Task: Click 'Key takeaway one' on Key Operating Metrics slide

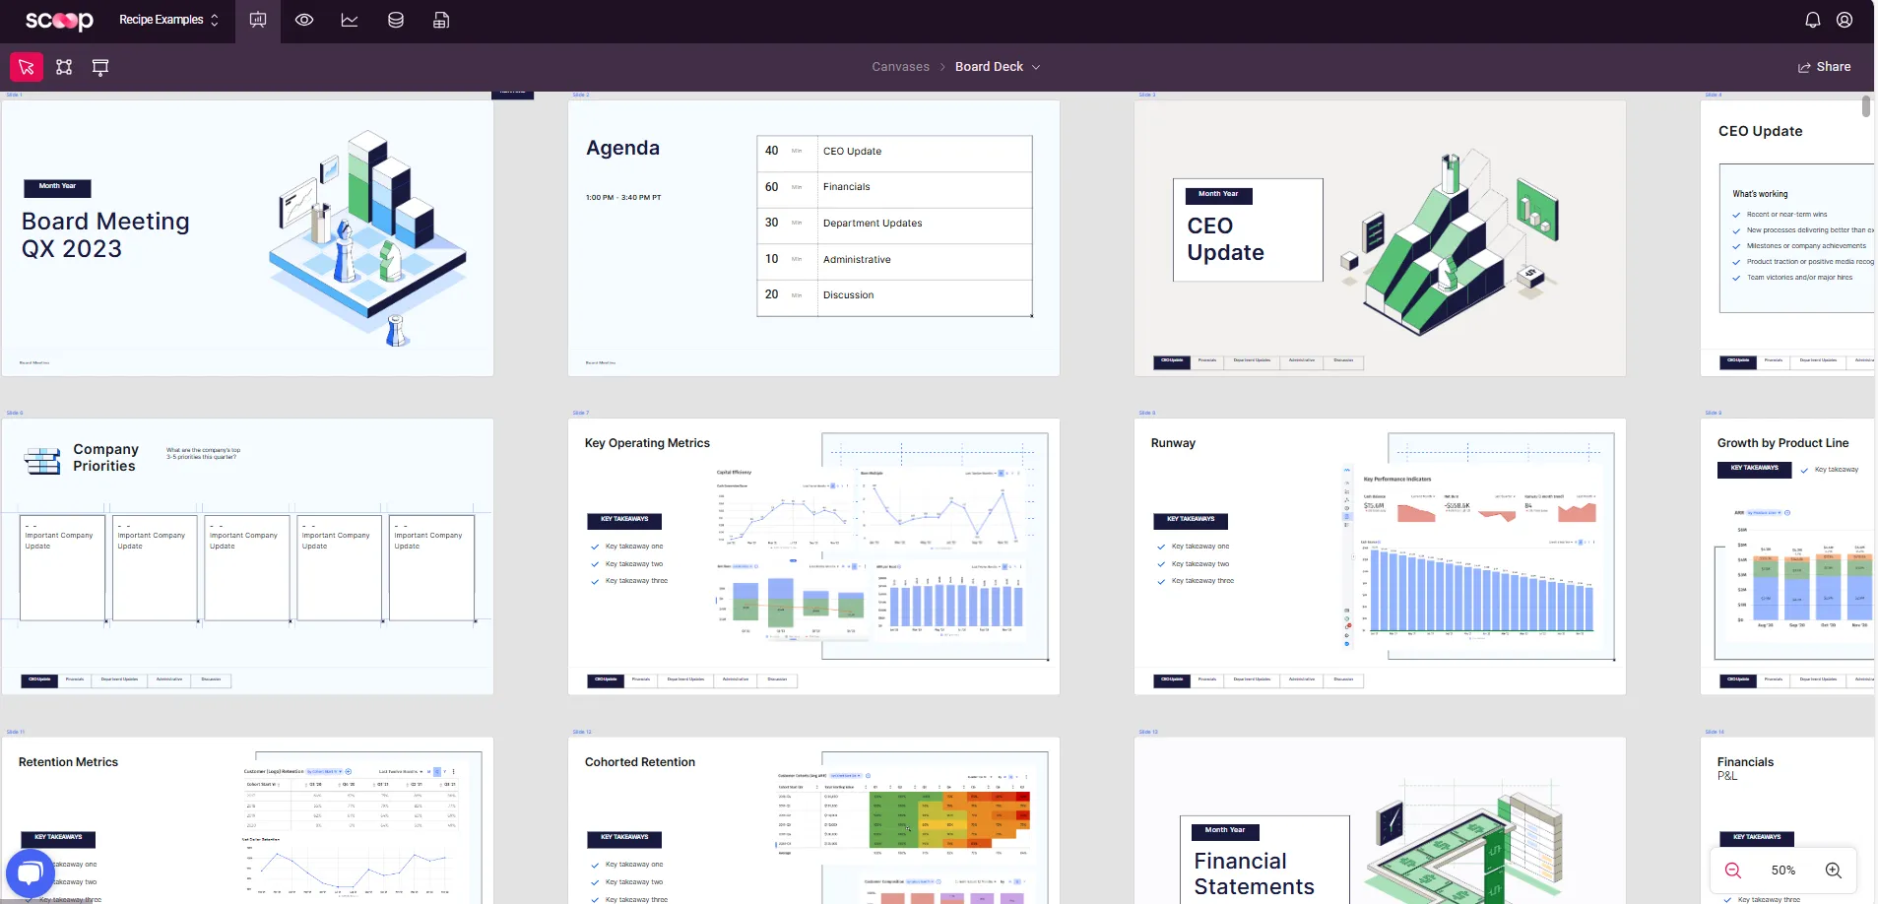Action: pos(634,547)
